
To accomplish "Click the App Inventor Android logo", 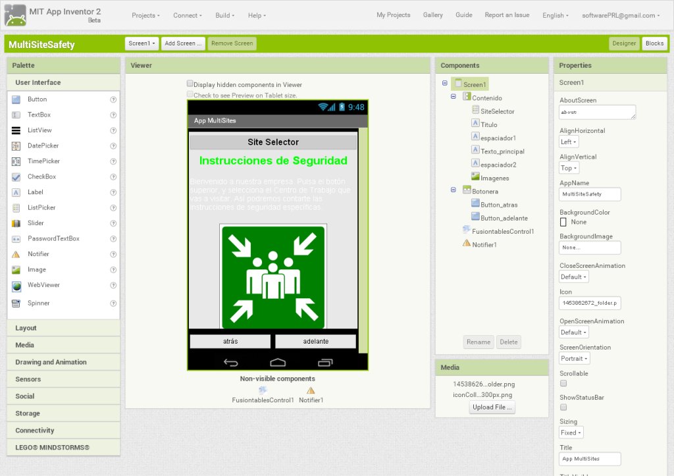I will coord(15,15).
